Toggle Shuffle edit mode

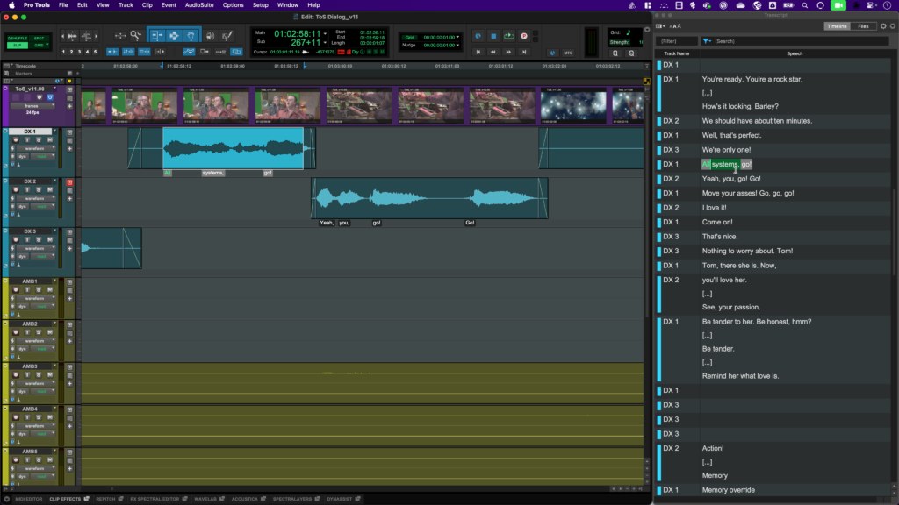pos(17,39)
